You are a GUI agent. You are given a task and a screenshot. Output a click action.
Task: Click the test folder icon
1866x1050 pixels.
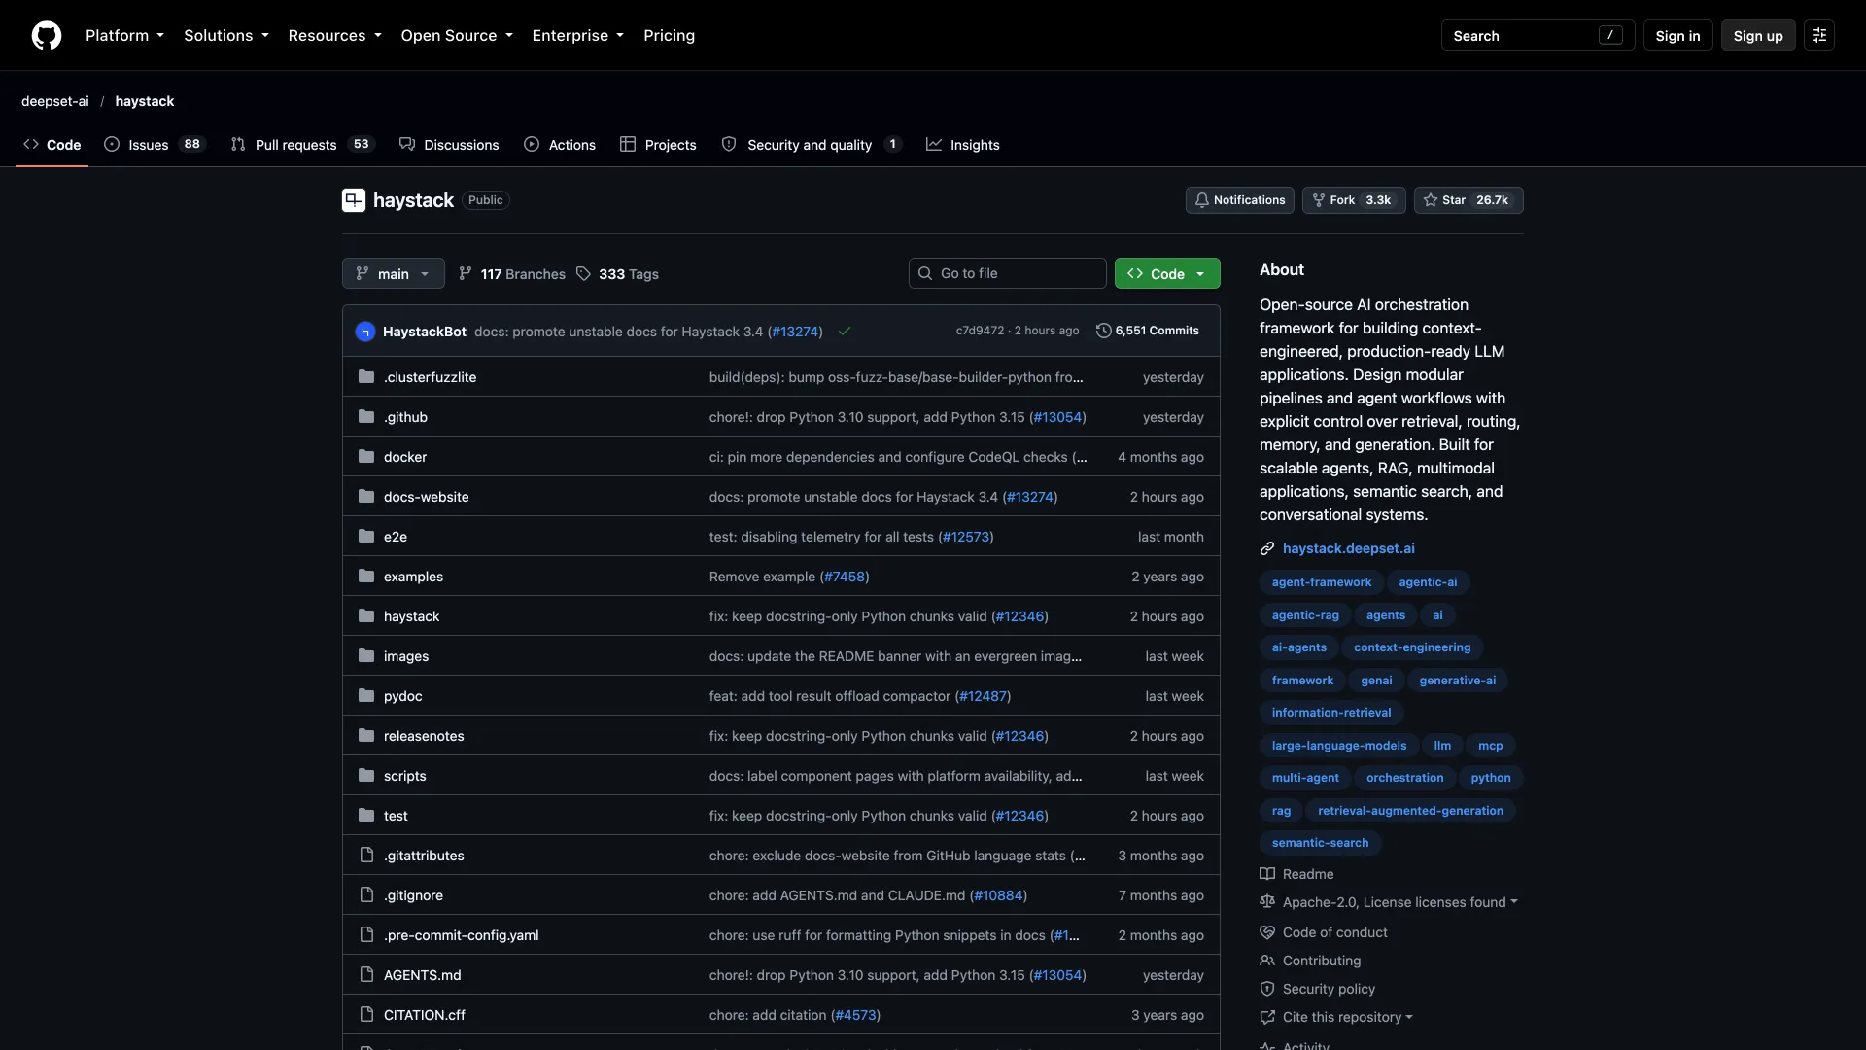pos(366,815)
